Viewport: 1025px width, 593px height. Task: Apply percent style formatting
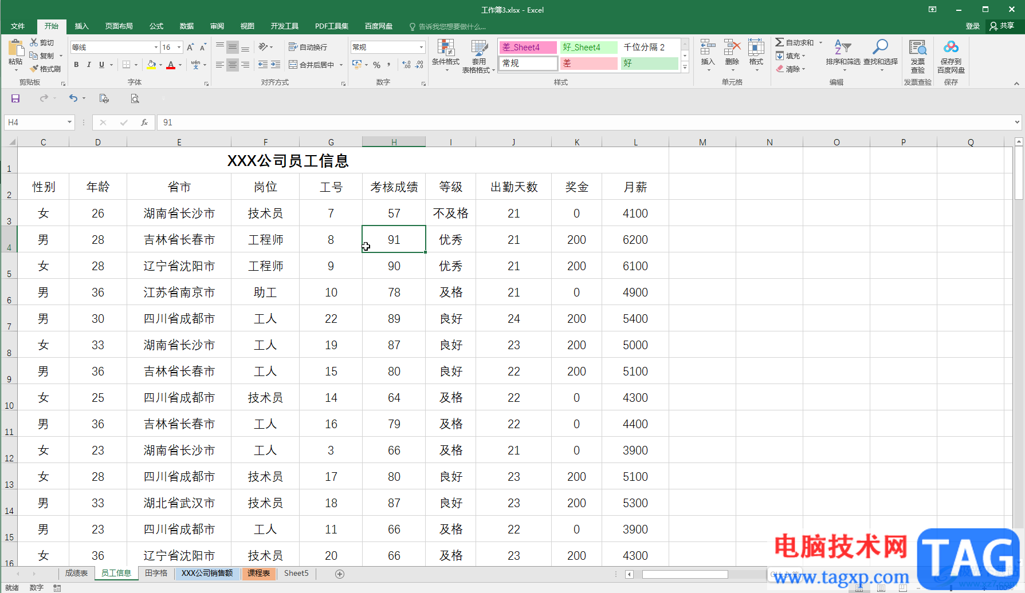coord(377,65)
